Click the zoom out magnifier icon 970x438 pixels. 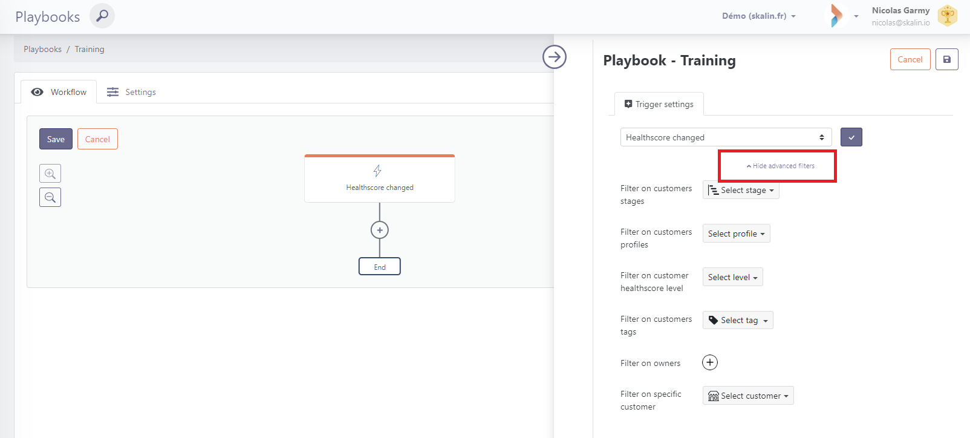click(50, 197)
